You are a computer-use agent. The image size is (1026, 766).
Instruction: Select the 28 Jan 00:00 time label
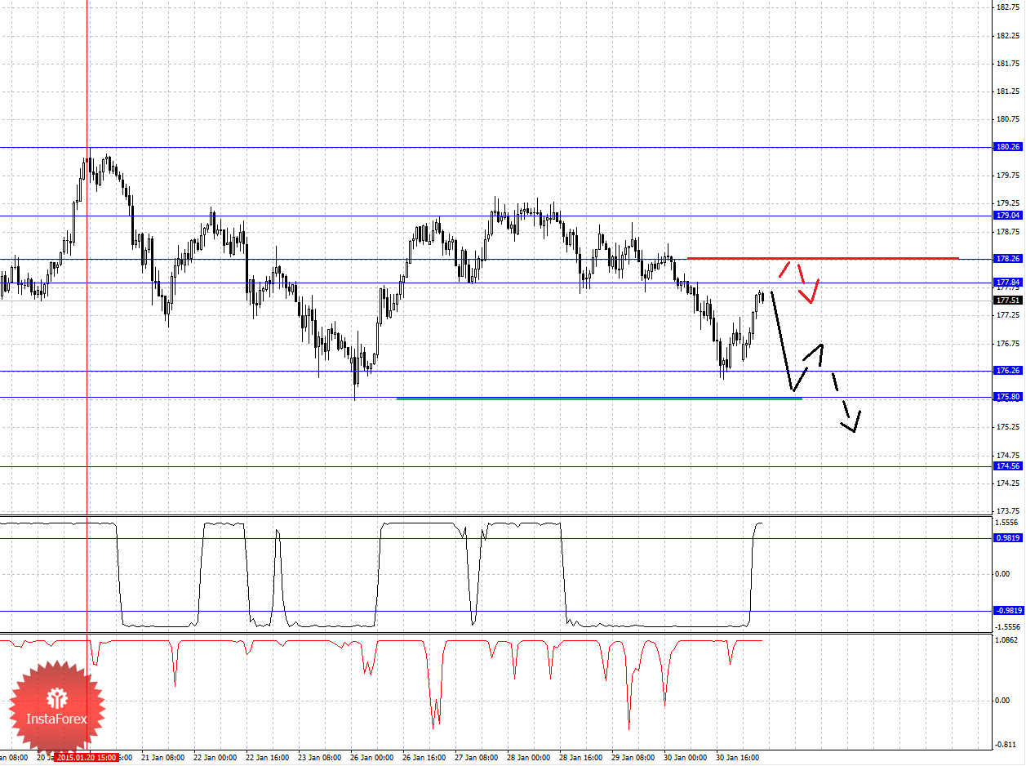(x=529, y=758)
